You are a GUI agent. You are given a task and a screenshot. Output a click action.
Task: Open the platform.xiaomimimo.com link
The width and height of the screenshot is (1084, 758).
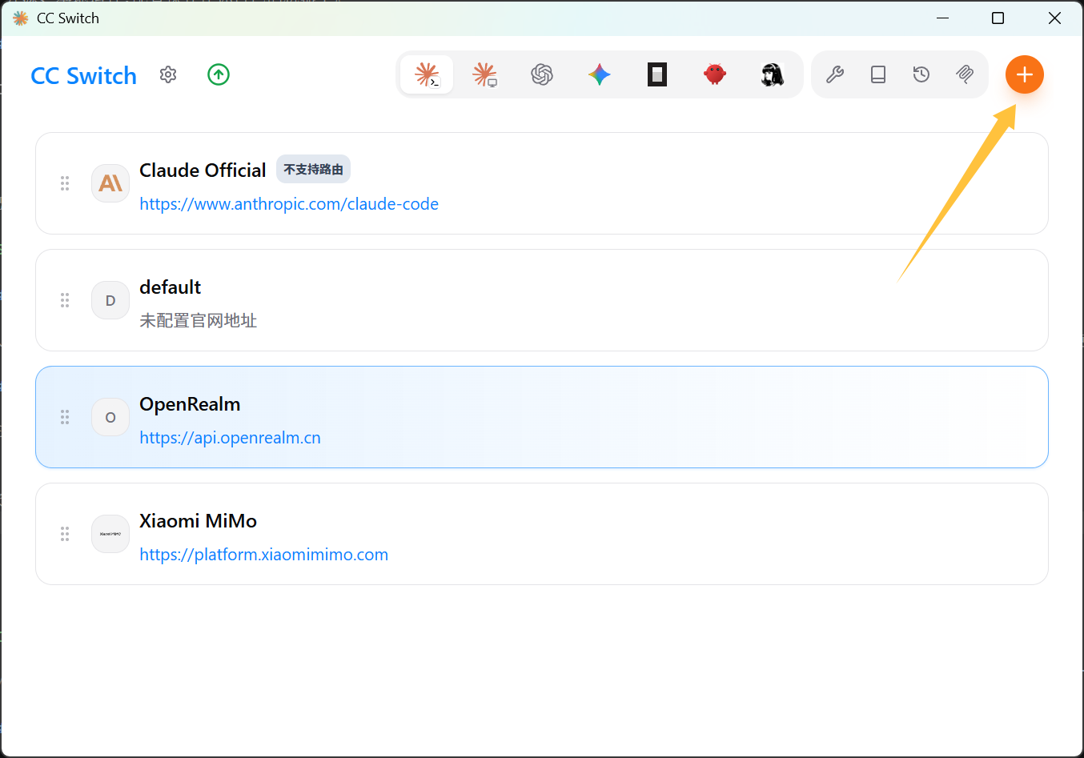tap(263, 555)
